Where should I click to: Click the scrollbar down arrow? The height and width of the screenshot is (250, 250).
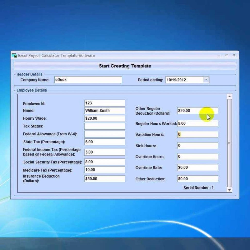[x=229, y=190]
